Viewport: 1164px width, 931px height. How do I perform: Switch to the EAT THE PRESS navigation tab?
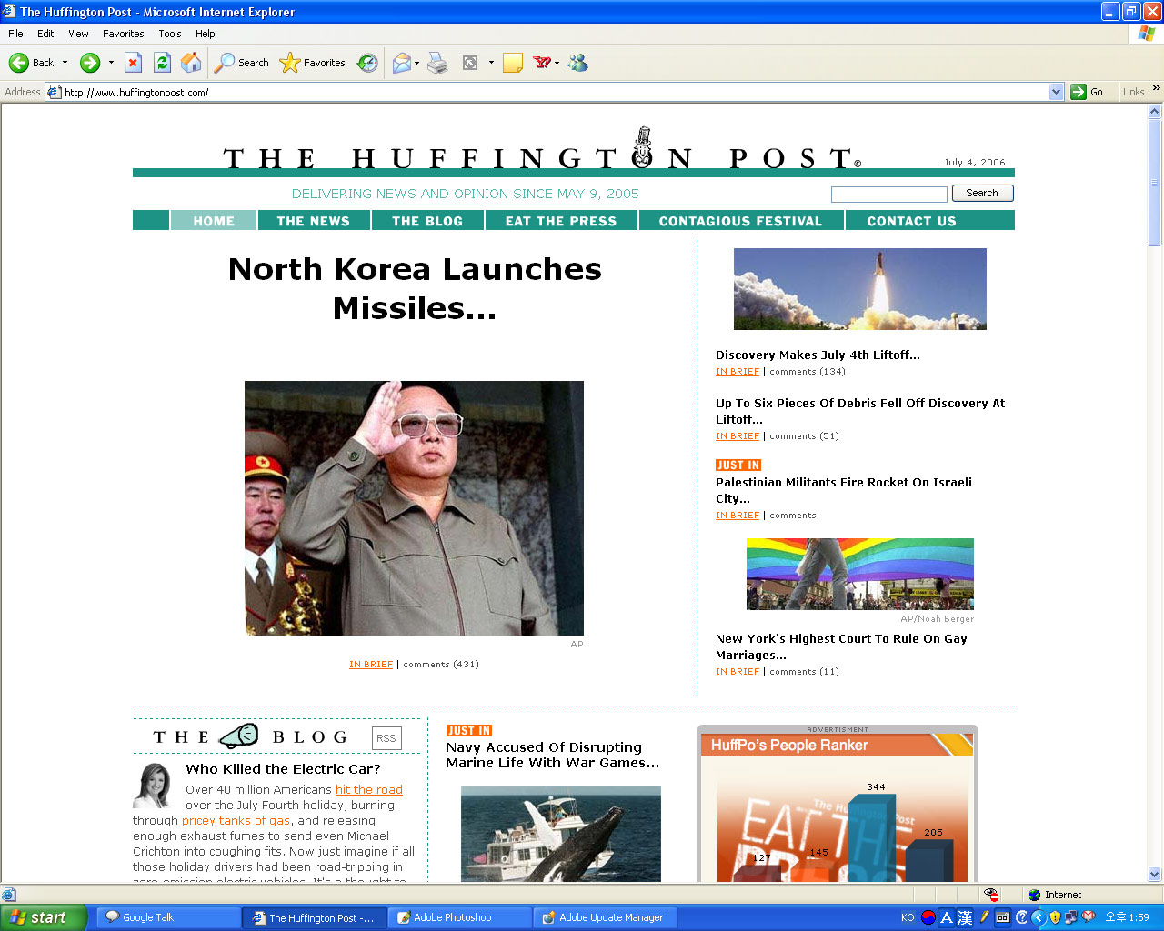pyautogui.click(x=561, y=220)
